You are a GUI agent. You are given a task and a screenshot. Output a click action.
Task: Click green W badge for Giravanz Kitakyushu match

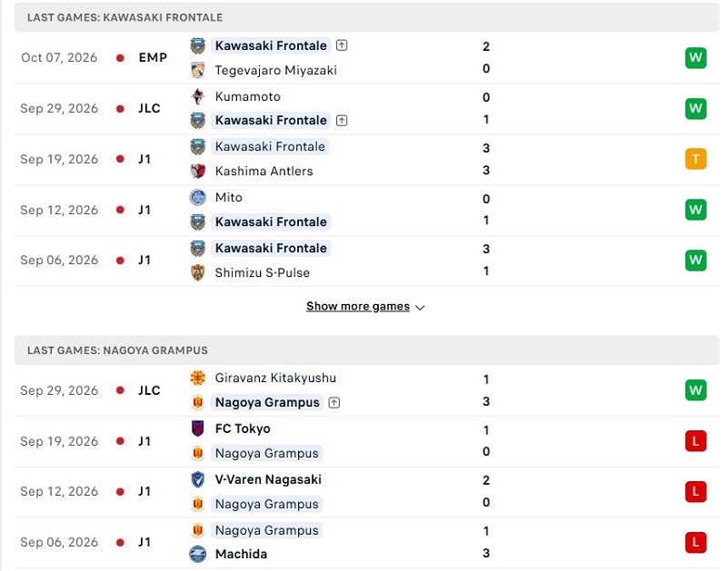coord(695,390)
